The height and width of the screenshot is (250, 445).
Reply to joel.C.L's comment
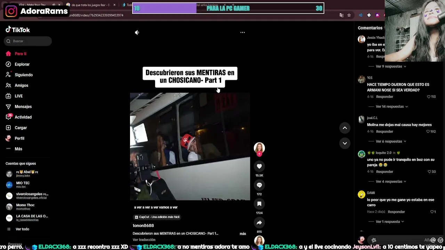click(385, 132)
